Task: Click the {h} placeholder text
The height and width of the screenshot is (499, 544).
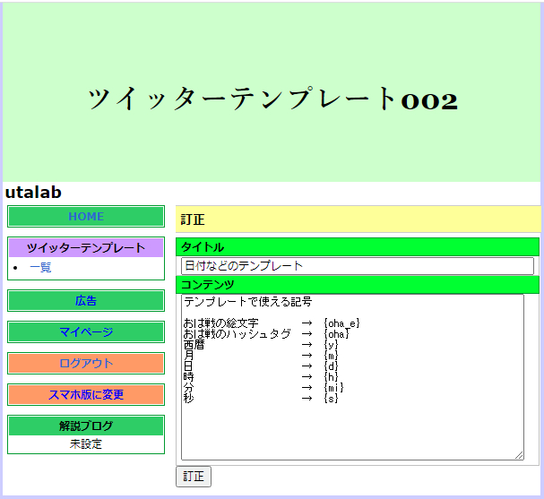Action: [x=331, y=377]
